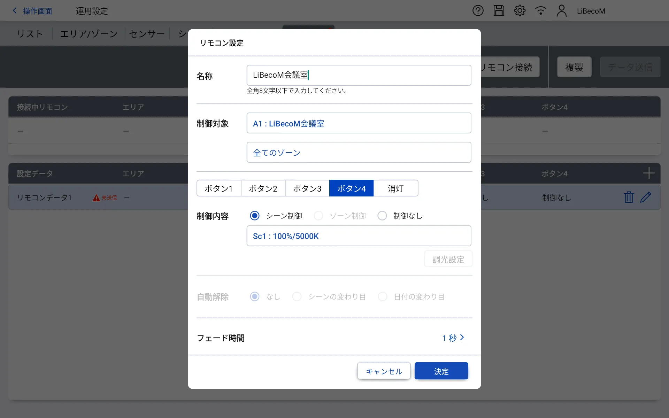This screenshot has height=418, width=669.
Task: Select 制御なし radio button
Action: [x=382, y=216]
